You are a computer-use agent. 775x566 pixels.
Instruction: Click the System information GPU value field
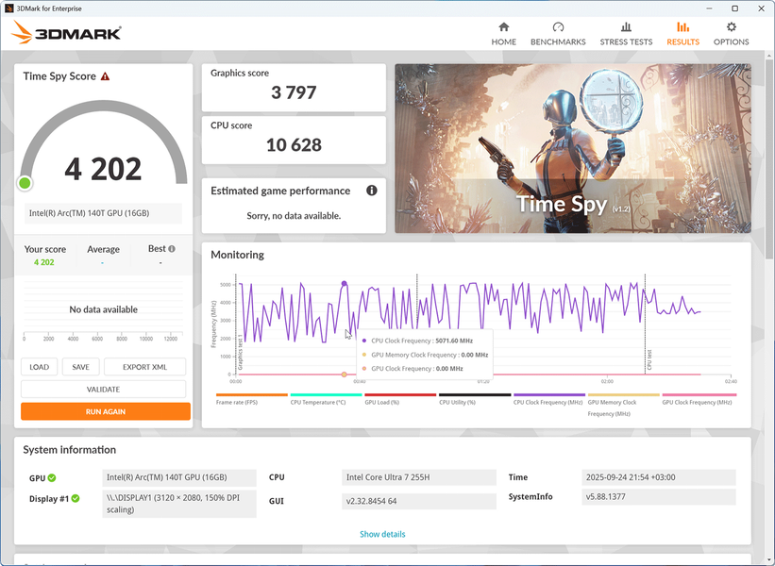(179, 477)
